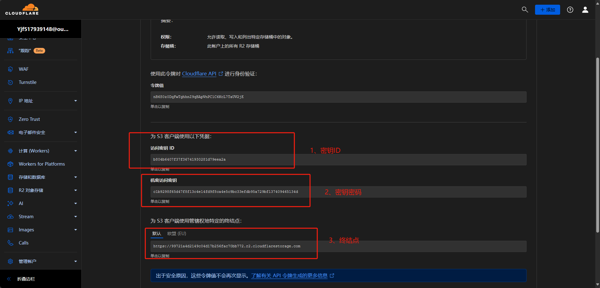Click the Zero Trust icon
Viewport: 600px width, 288px height.
point(10,119)
